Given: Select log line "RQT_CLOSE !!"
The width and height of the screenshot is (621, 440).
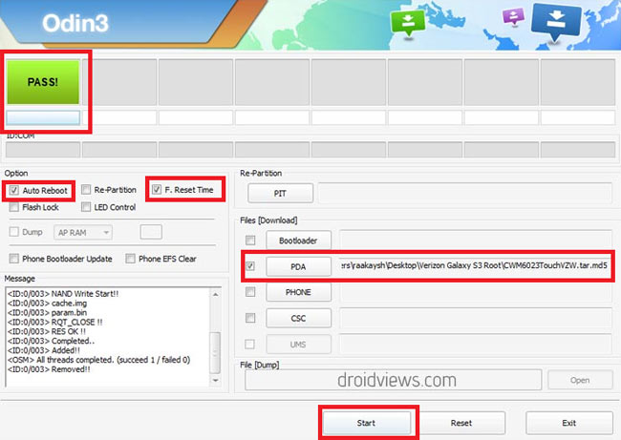Looking at the screenshot, I should coord(54,323).
